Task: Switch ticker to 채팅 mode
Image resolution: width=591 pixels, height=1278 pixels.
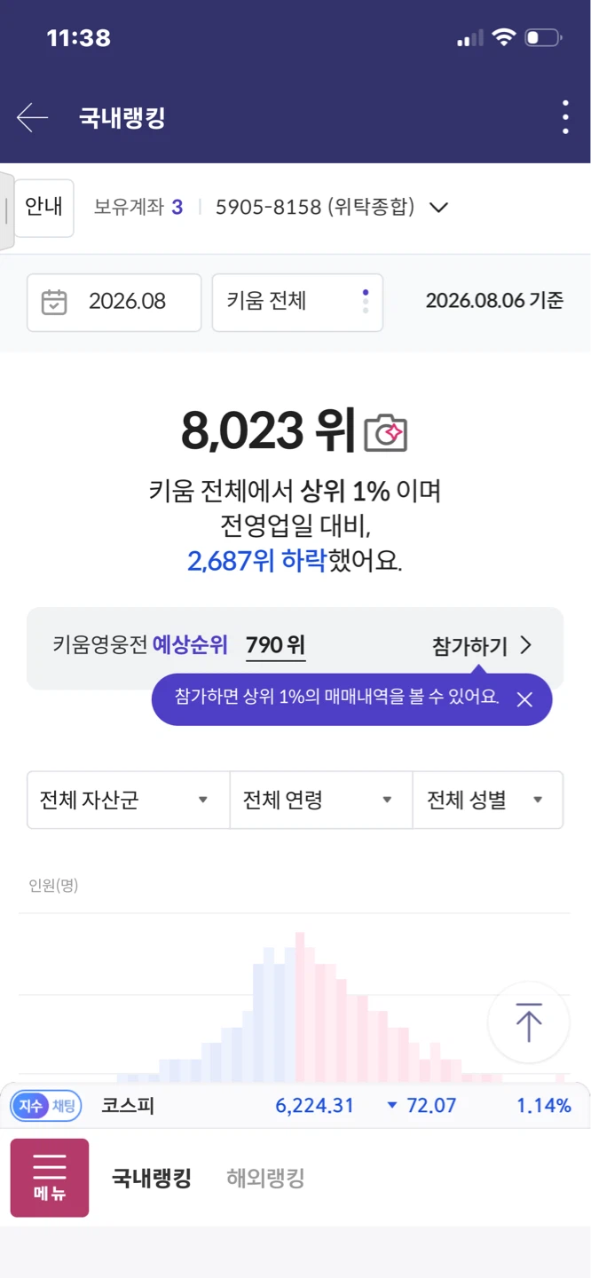Action: click(64, 1106)
